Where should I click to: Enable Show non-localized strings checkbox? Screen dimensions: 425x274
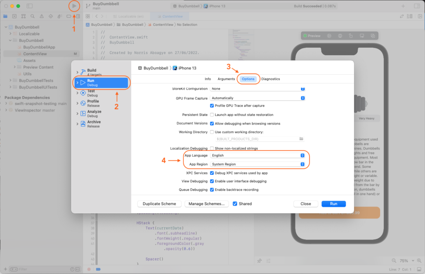[212, 148]
